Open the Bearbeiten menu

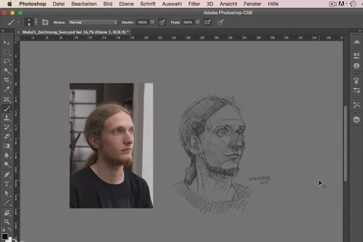[84, 4]
